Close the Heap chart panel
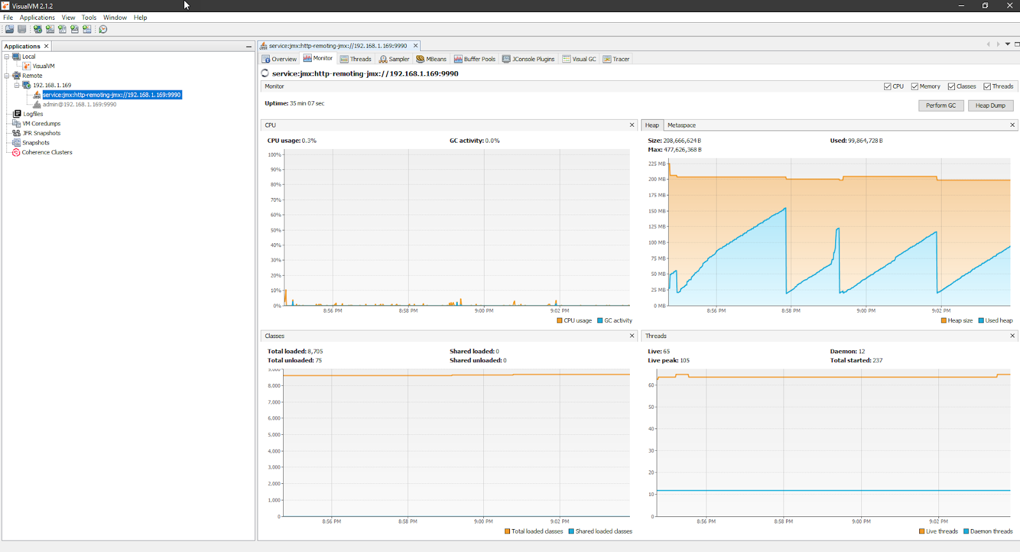The height and width of the screenshot is (552, 1020). pyautogui.click(x=1012, y=125)
